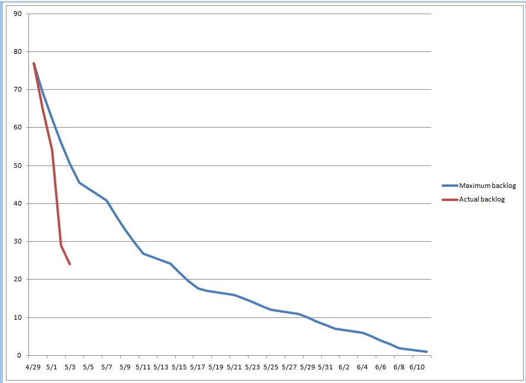Click the 6/10 date axis label
This screenshot has height=383, width=526.
point(417,367)
